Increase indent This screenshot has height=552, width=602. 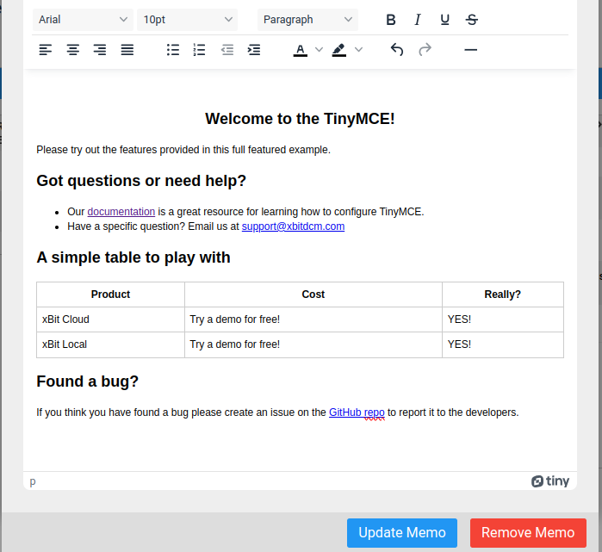[254, 50]
